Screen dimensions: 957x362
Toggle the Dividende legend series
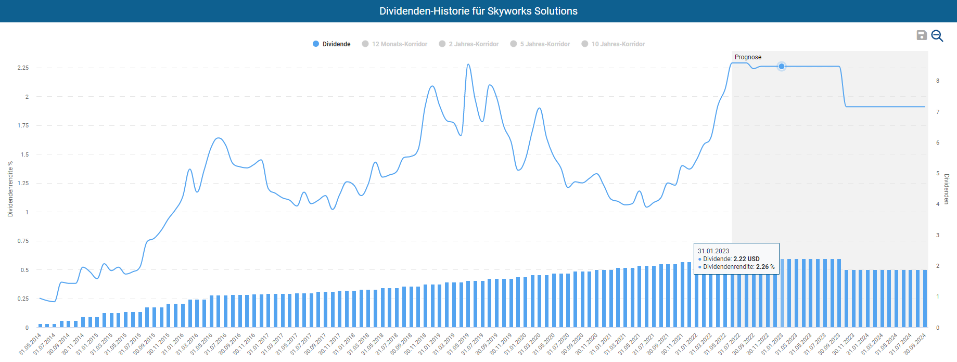[x=331, y=44]
